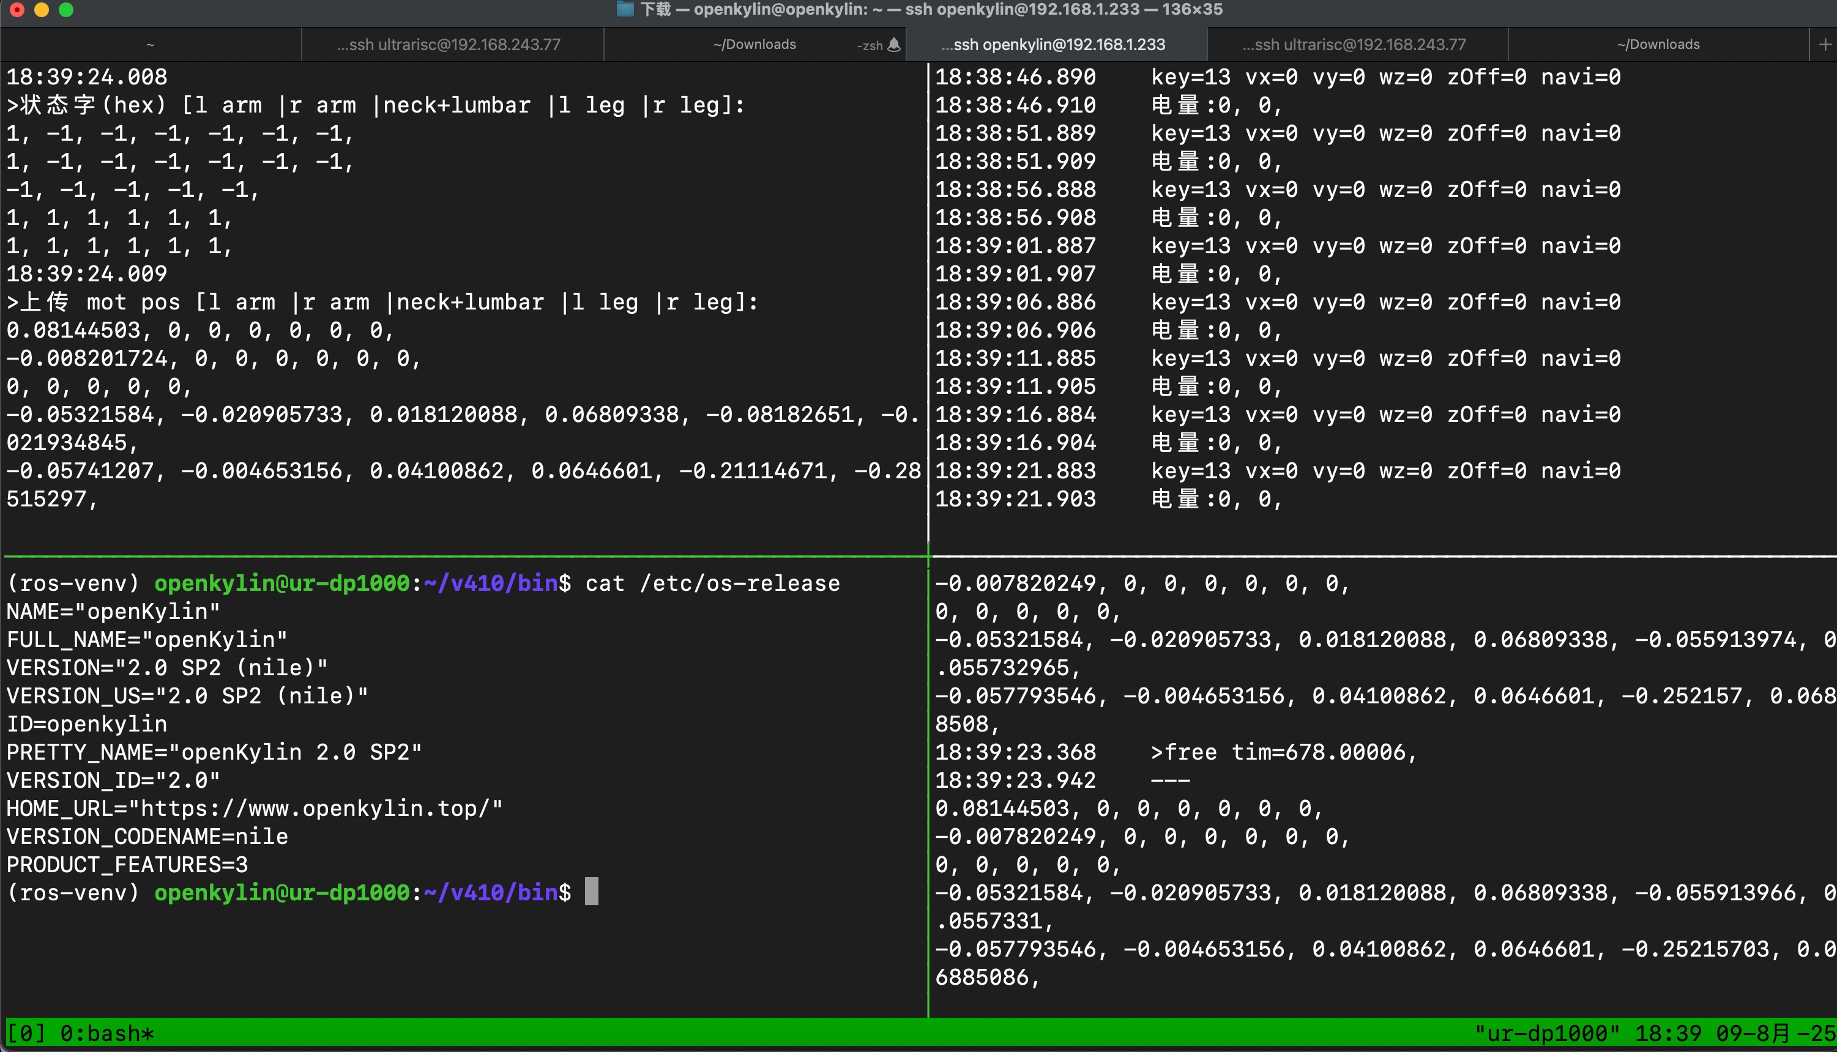Click the window title text in title bar

(931, 9)
